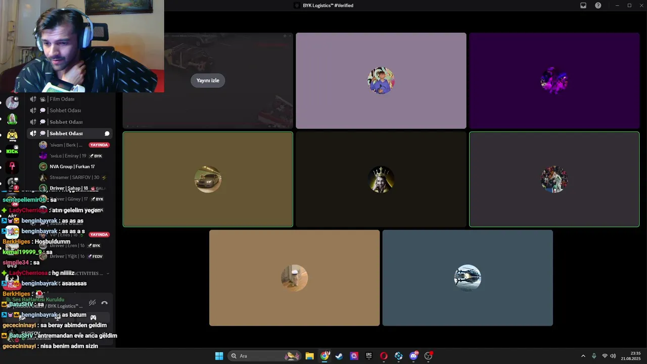647x364 pixels.
Task: Show hidden system tray icons
Action: 583,356
